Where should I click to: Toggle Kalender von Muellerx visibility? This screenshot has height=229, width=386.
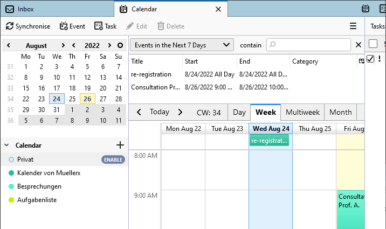click(11, 173)
